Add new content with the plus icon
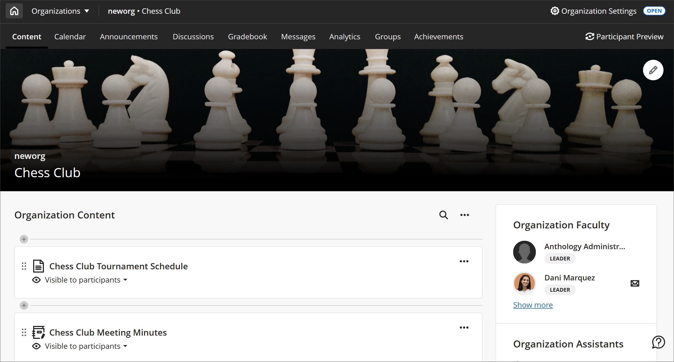Image resolution: width=674 pixels, height=362 pixels. [x=24, y=239]
